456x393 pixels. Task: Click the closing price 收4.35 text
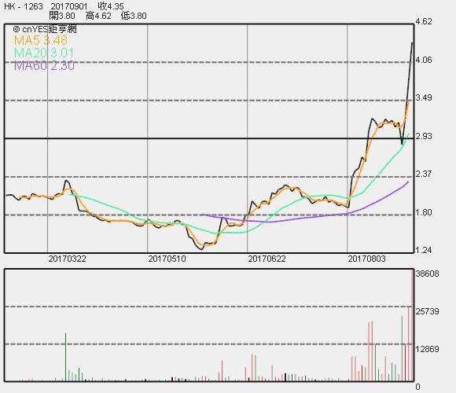111,6
